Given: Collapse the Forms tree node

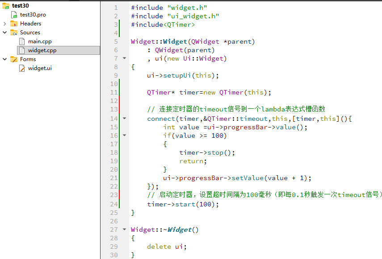Looking at the screenshot, I should point(4,59).
